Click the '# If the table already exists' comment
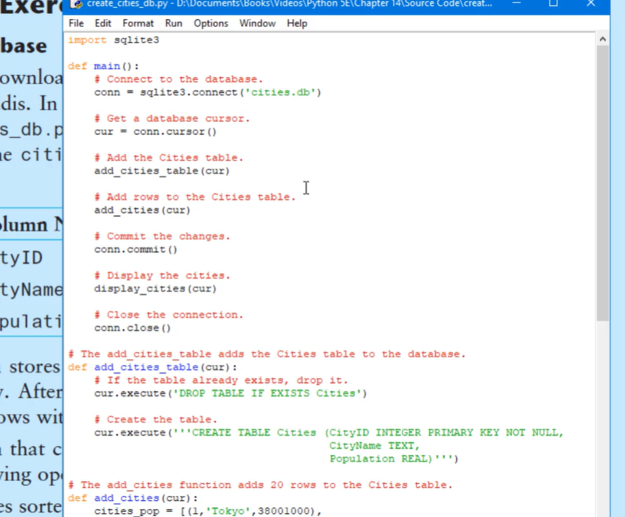The image size is (625, 517). point(221,381)
